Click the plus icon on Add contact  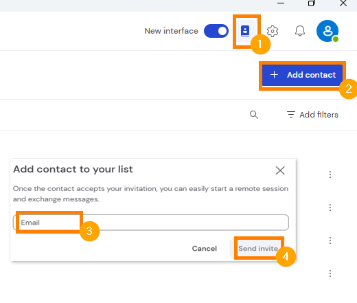(x=274, y=75)
